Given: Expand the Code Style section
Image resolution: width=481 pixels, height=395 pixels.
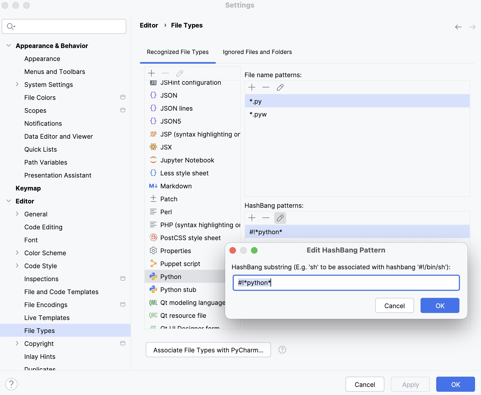Looking at the screenshot, I should coord(17,266).
